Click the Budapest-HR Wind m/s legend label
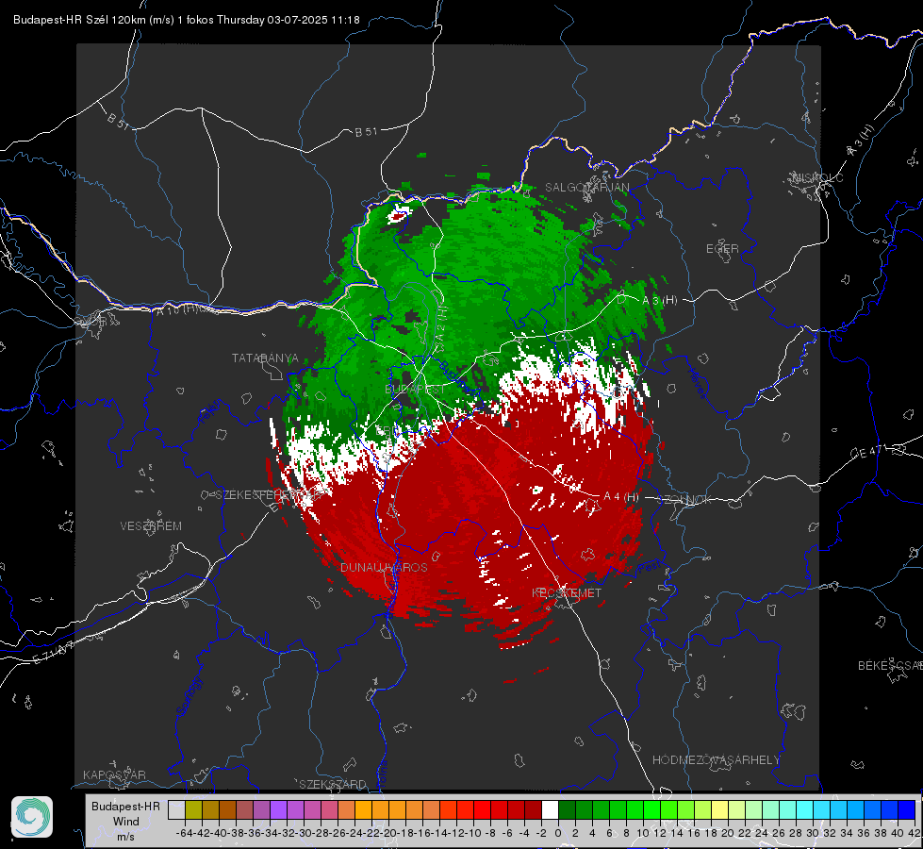 [x=126, y=822]
